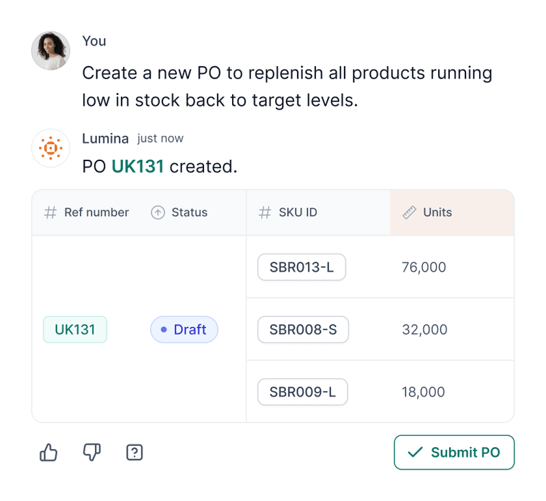Click the Units column header
Image resolution: width=546 pixels, height=501 pixels.
pyautogui.click(x=437, y=212)
